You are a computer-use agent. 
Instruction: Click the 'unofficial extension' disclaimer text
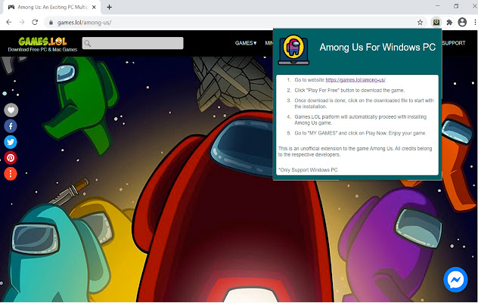(355, 151)
